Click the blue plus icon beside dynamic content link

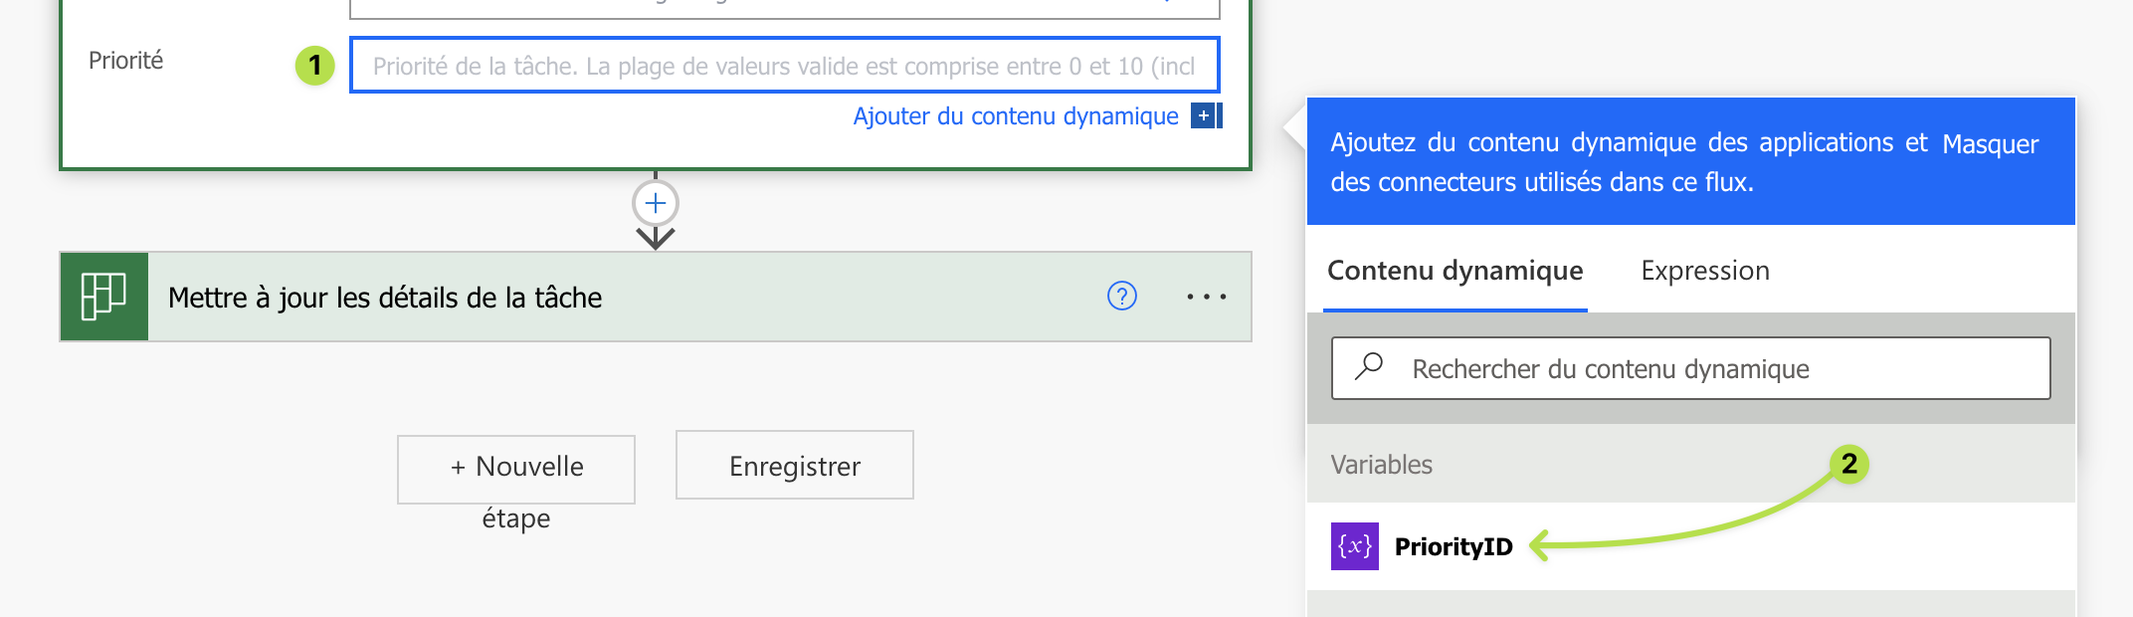pyautogui.click(x=1205, y=116)
